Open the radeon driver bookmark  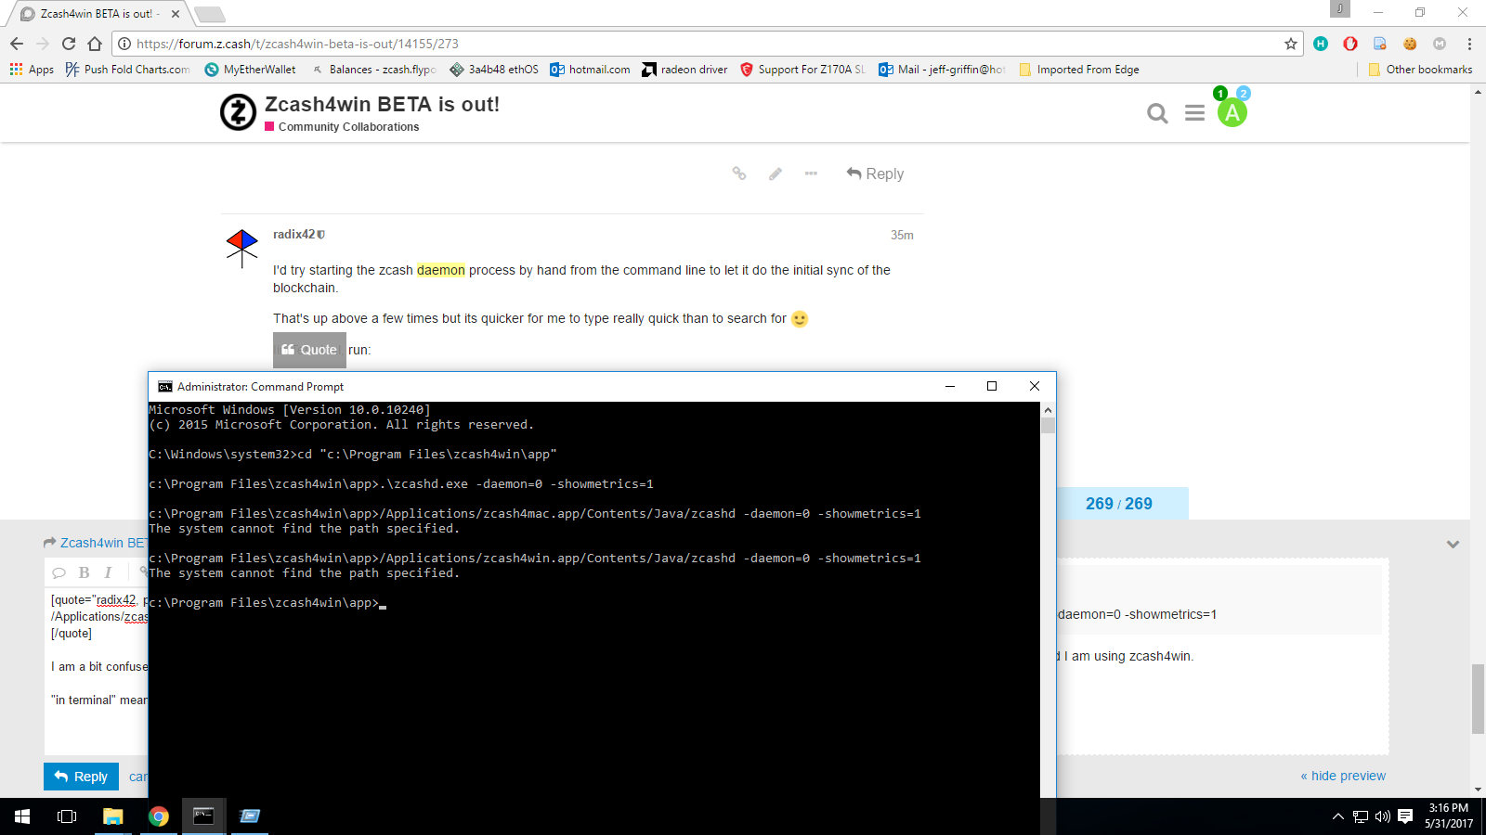pyautogui.click(x=684, y=70)
